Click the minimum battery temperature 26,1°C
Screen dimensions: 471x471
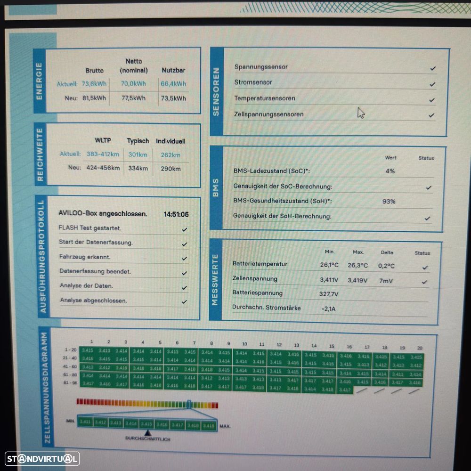tap(329, 265)
